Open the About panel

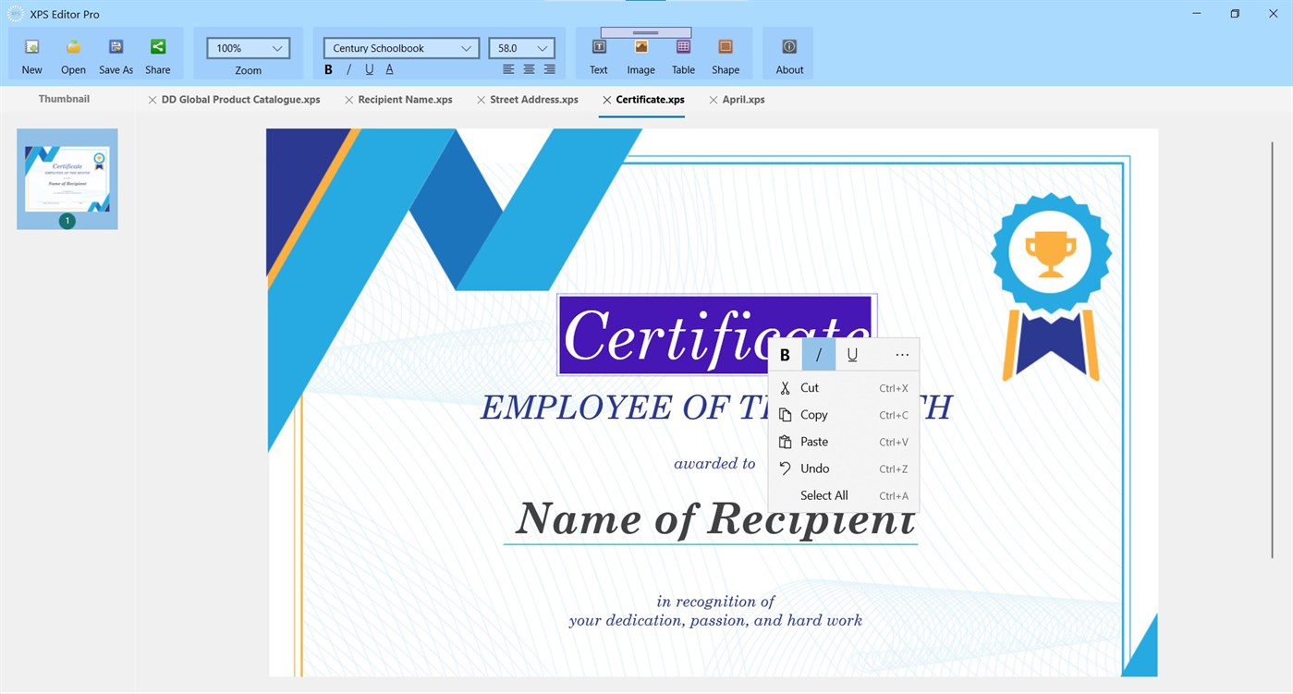[788, 54]
